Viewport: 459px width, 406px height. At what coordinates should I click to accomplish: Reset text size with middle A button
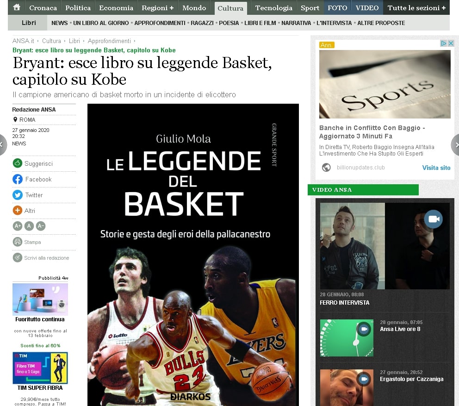tap(29, 226)
